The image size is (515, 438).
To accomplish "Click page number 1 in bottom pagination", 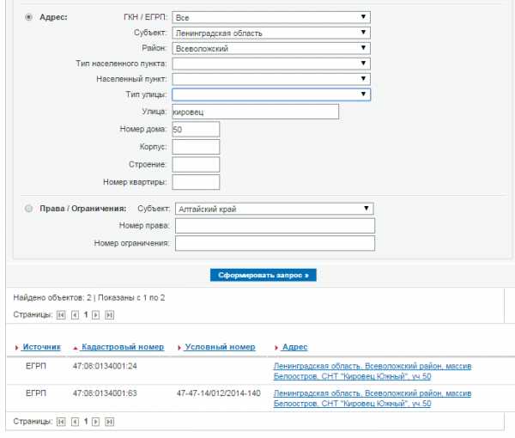I will tap(85, 421).
